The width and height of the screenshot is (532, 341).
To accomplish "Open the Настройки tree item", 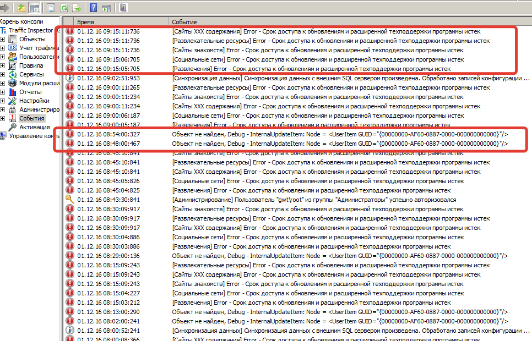I will click(x=34, y=101).
